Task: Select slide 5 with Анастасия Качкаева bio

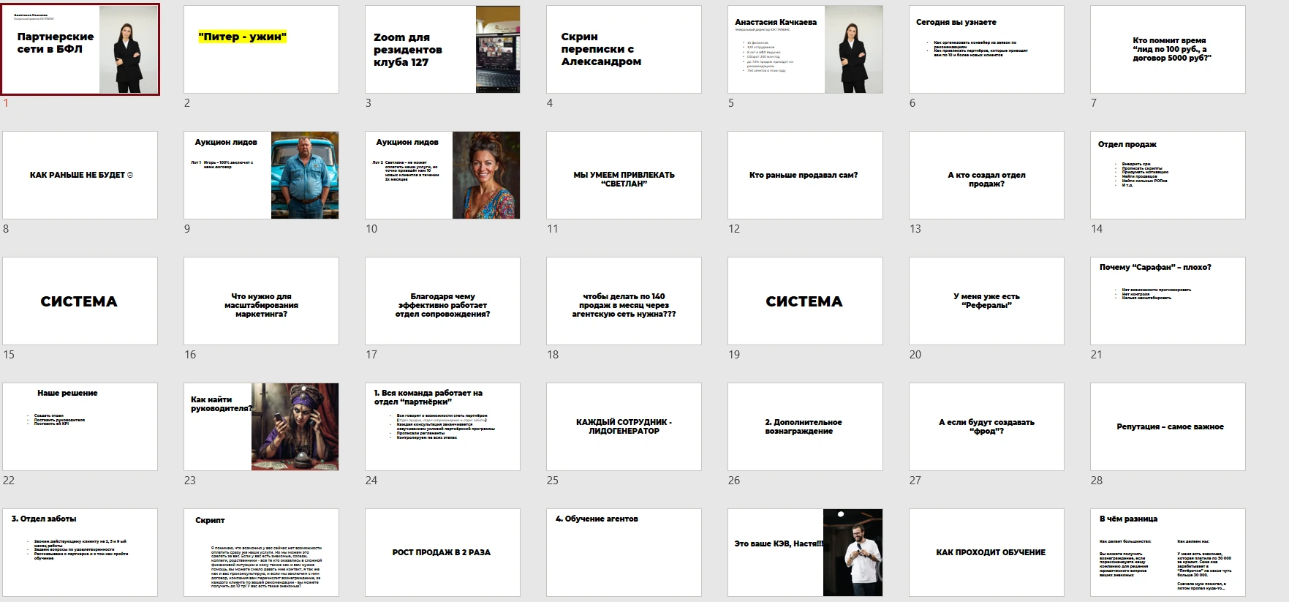Action: pyautogui.click(x=805, y=49)
